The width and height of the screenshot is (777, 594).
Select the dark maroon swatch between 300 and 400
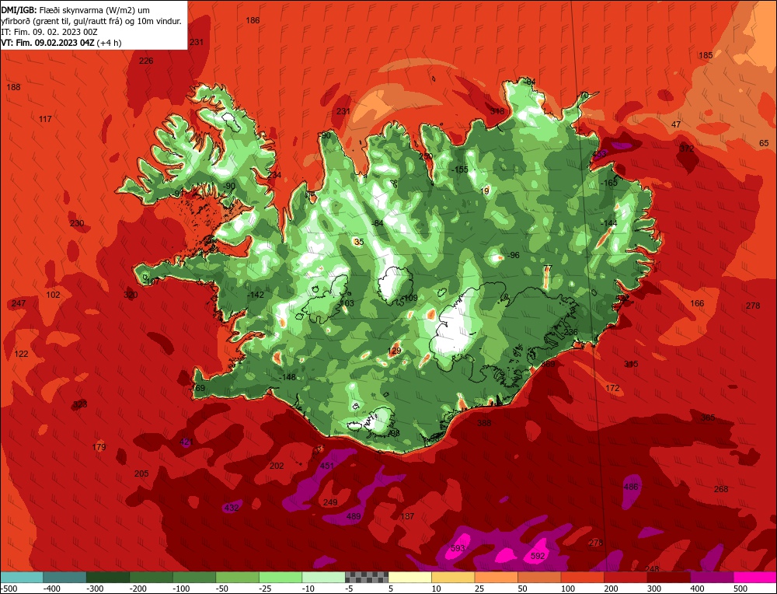pos(669,577)
